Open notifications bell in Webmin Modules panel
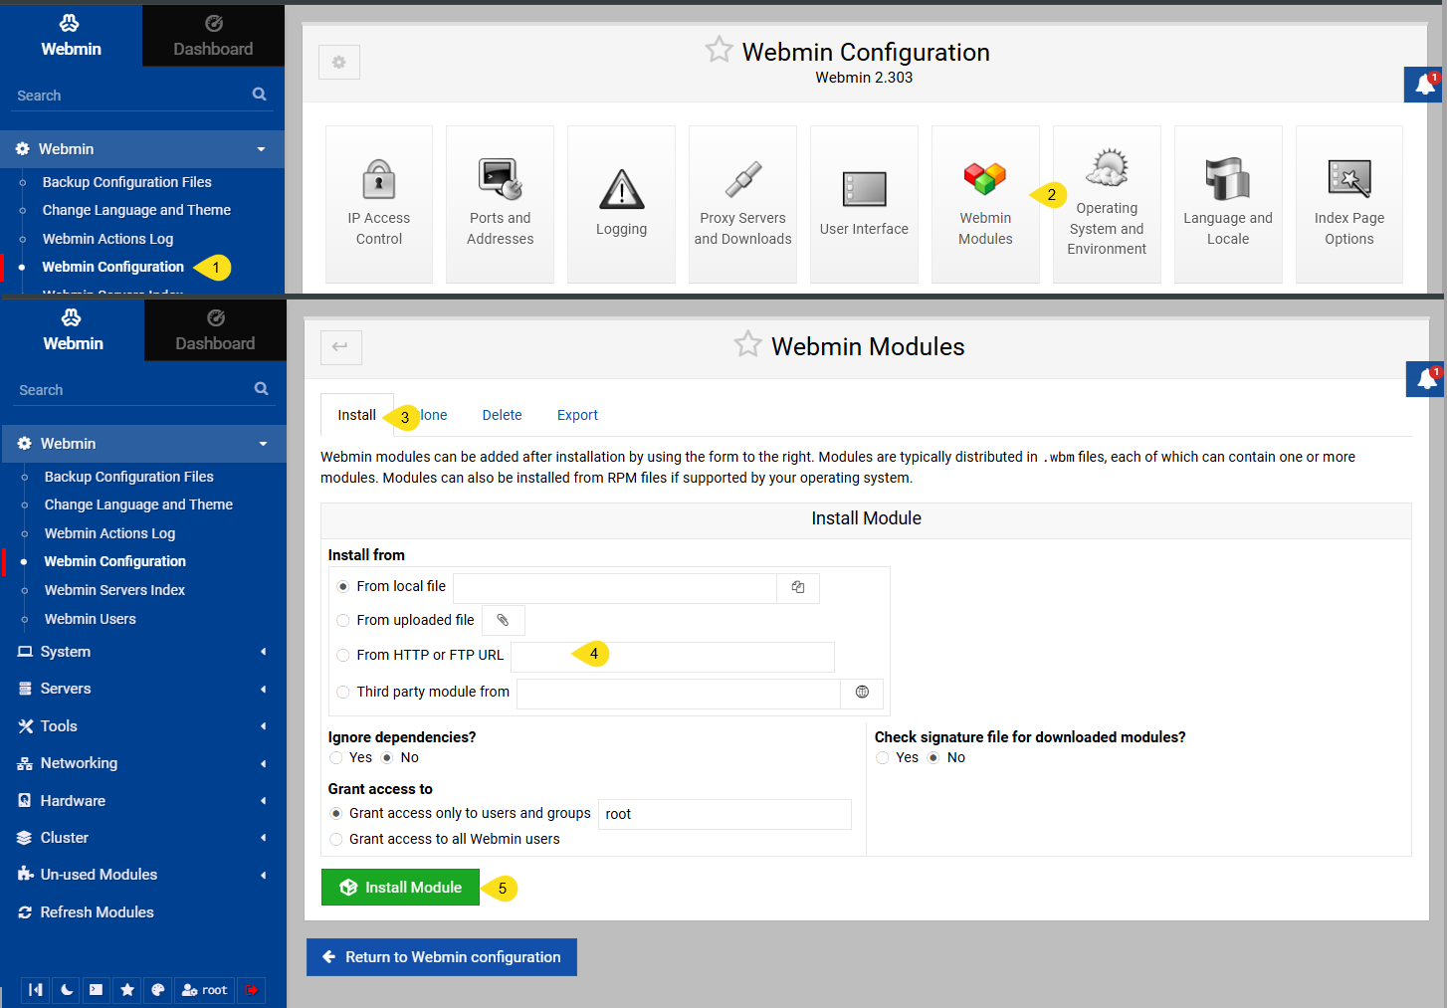 click(x=1426, y=379)
